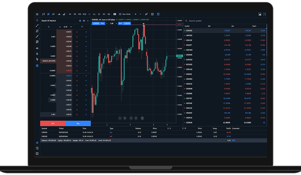
Task: Select the trendline drawing tool
Action: pos(37,26)
